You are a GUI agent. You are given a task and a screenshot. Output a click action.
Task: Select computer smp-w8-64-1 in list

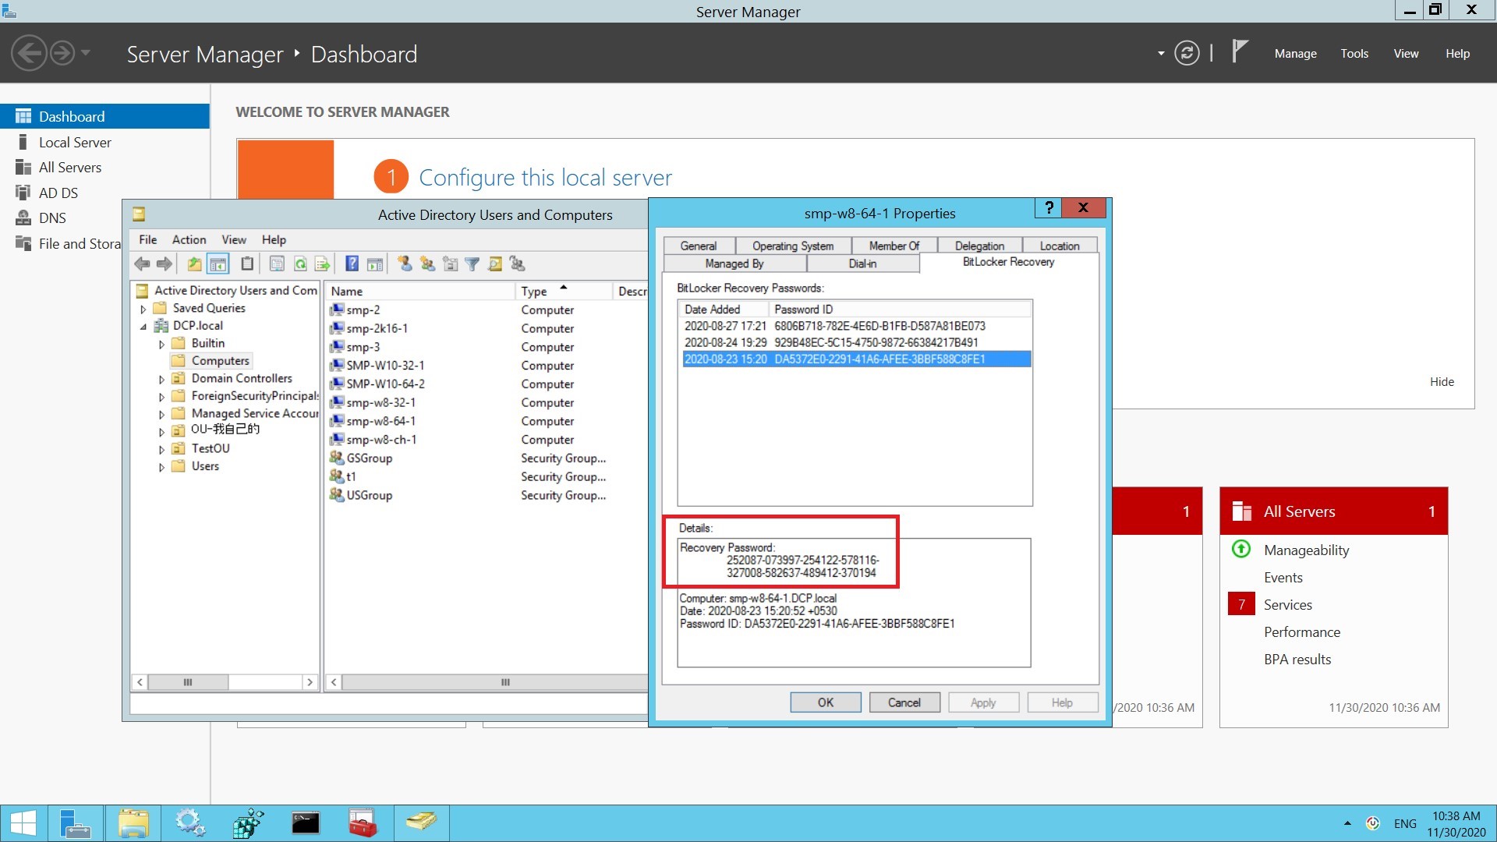coord(380,421)
